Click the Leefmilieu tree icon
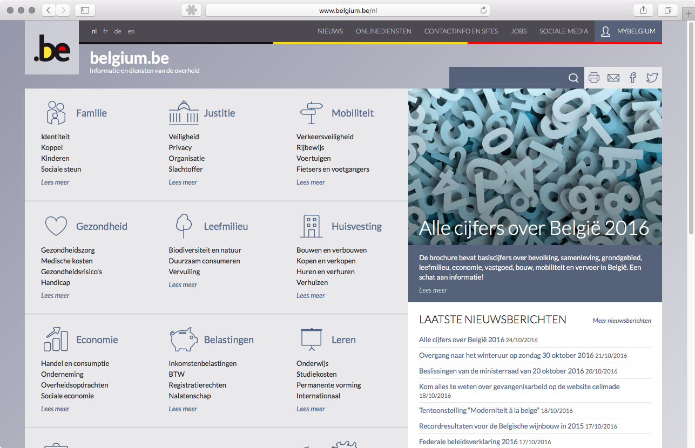This screenshot has width=695, height=448. (184, 226)
